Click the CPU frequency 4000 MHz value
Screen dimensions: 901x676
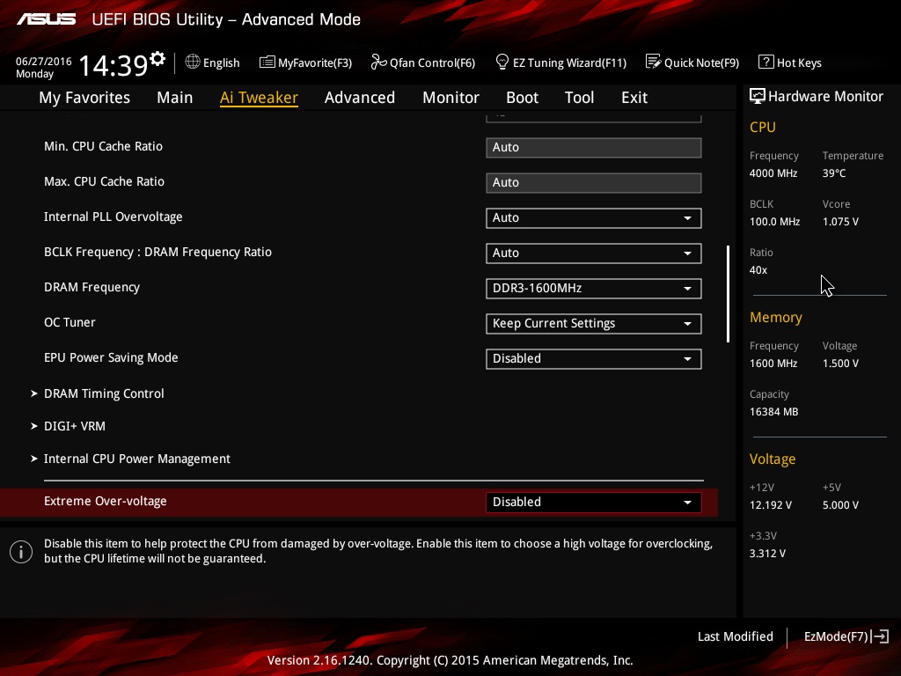[x=773, y=173]
